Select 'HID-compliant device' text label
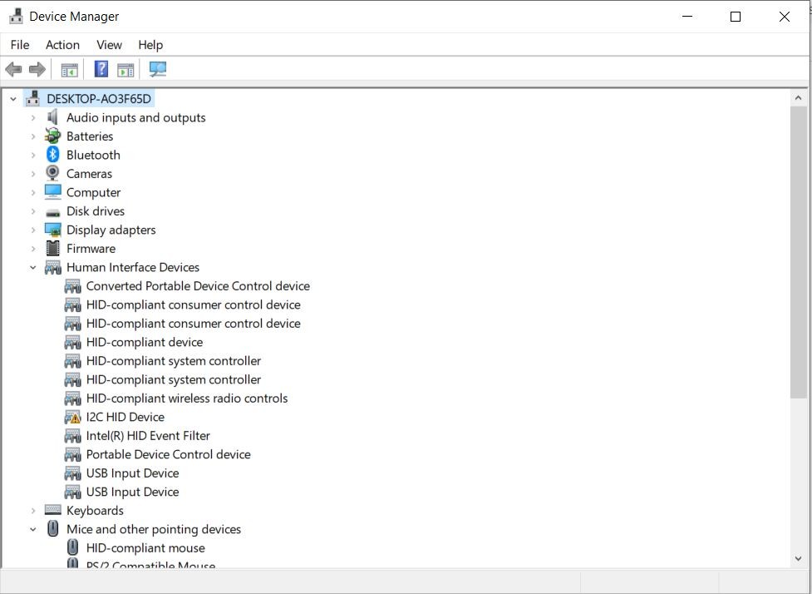The image size is (812, 594). 145,342
